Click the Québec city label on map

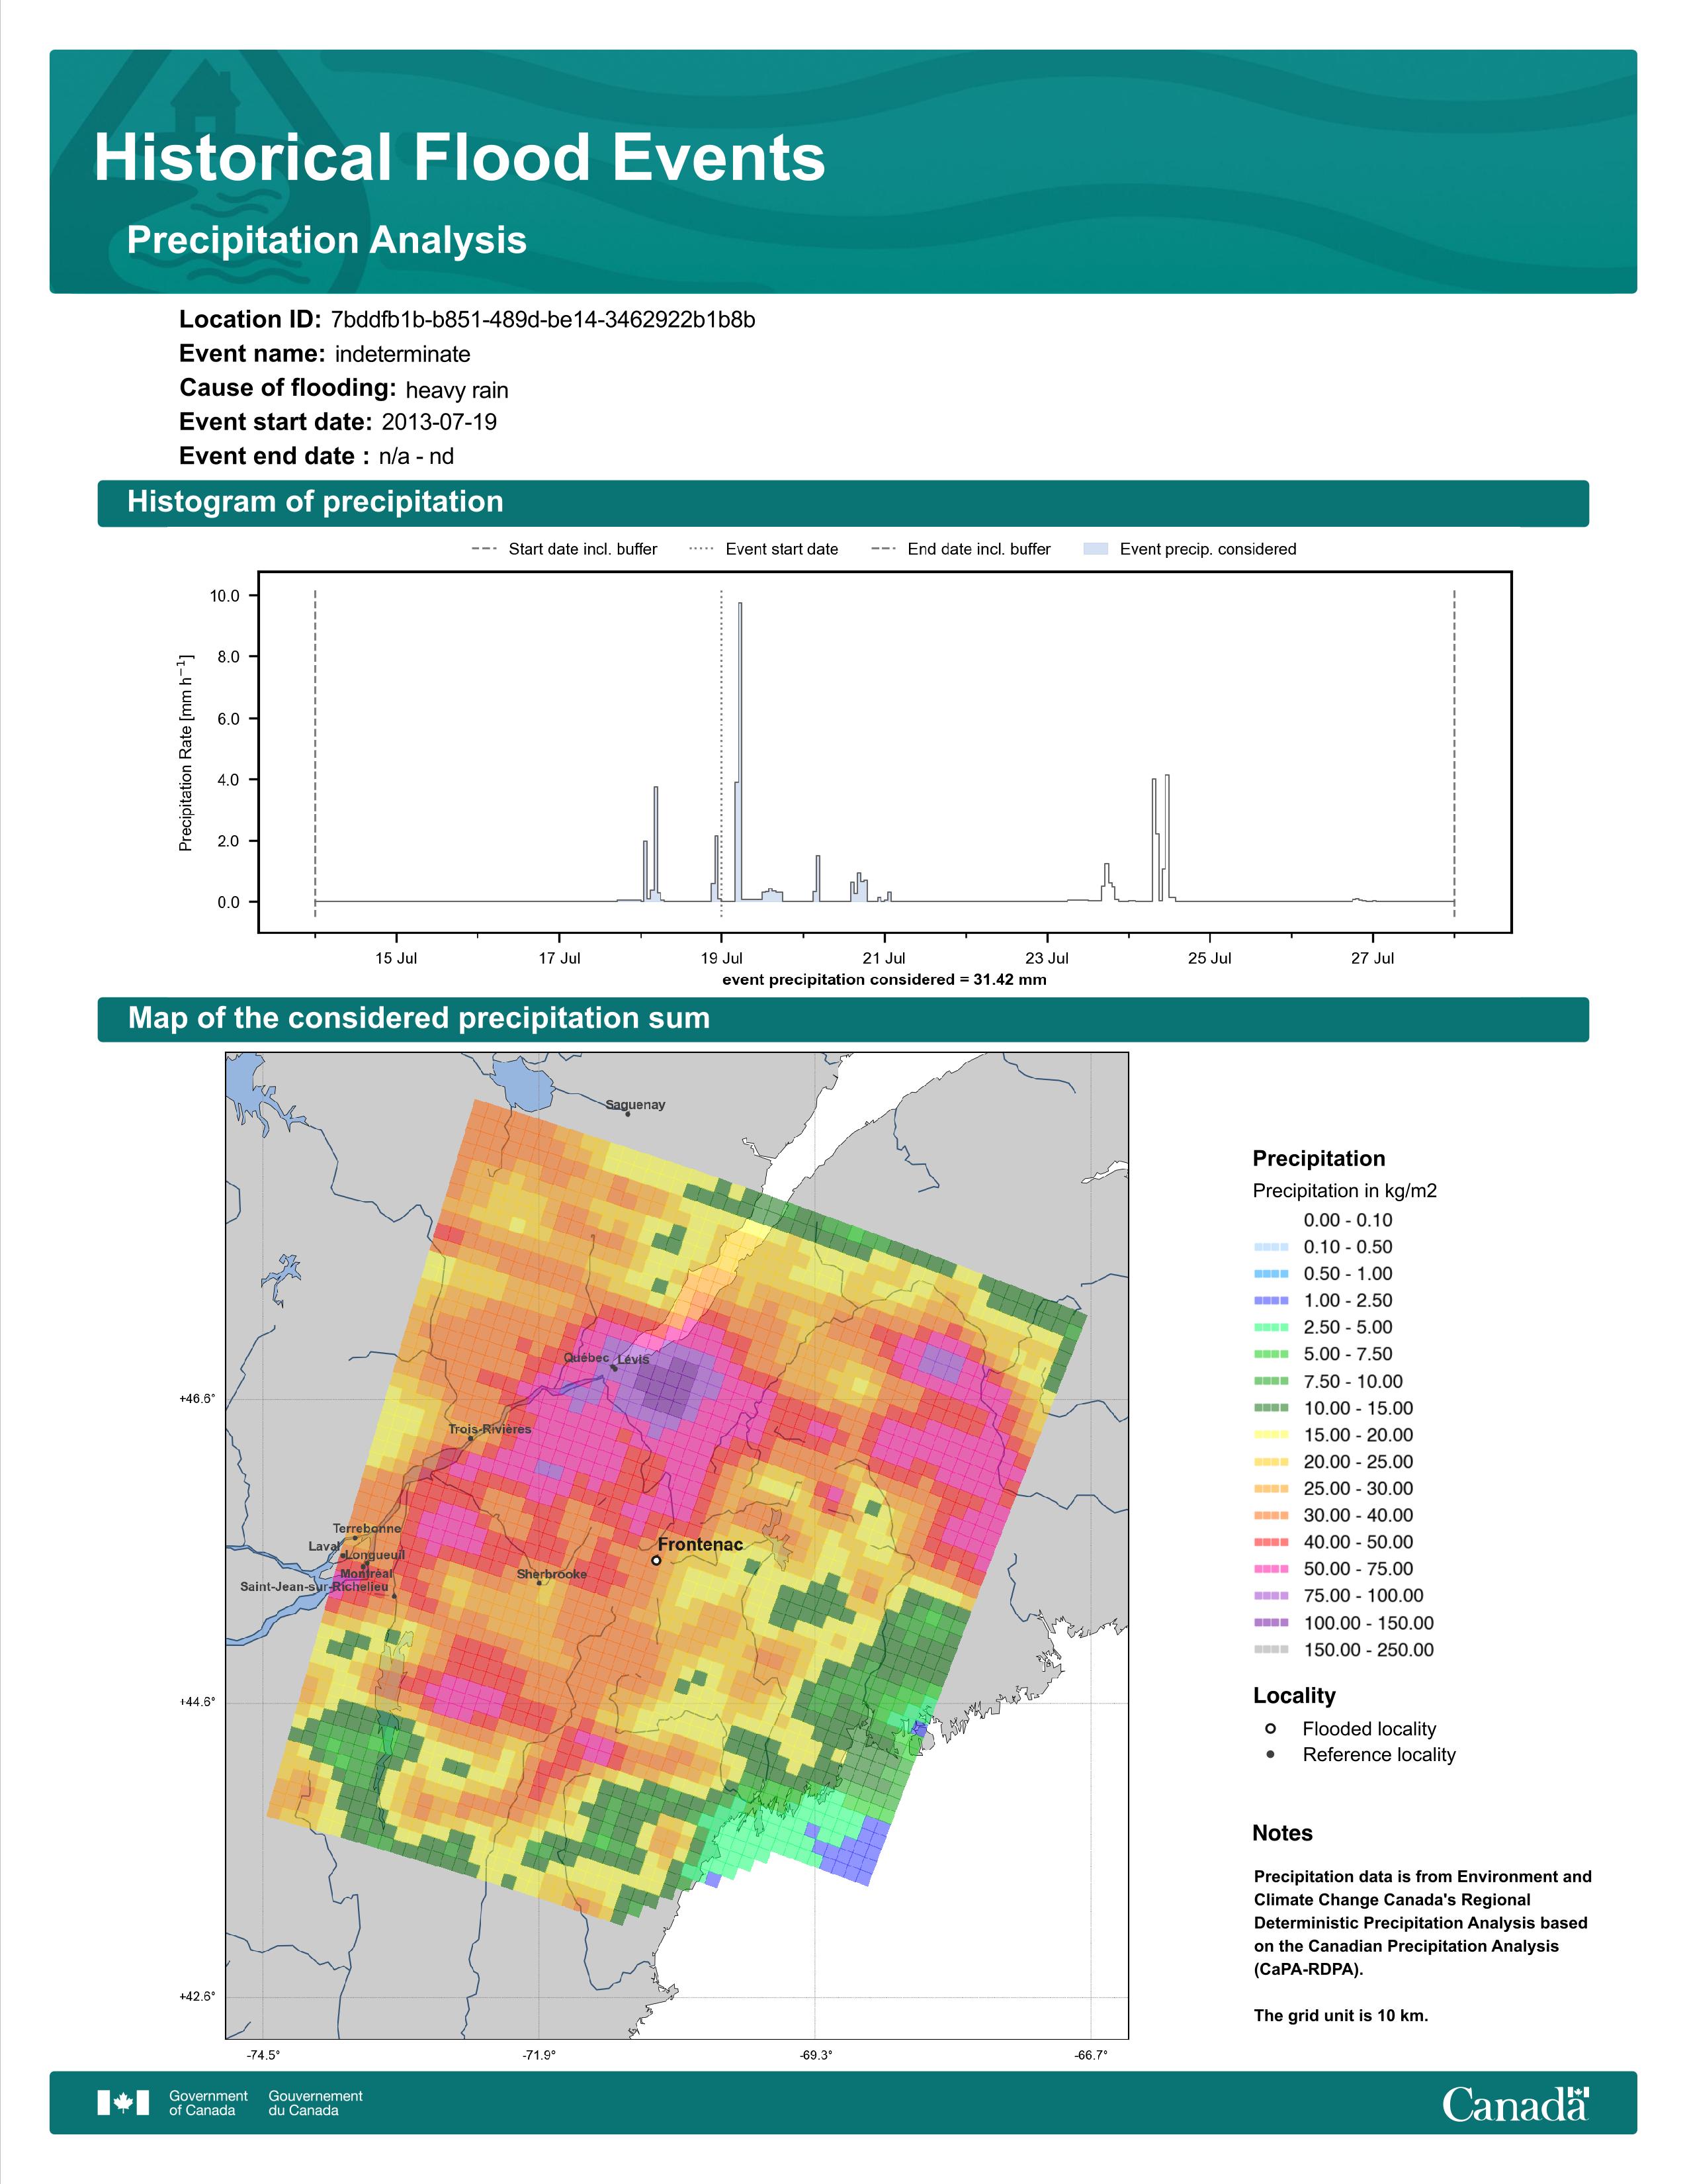585,1358
